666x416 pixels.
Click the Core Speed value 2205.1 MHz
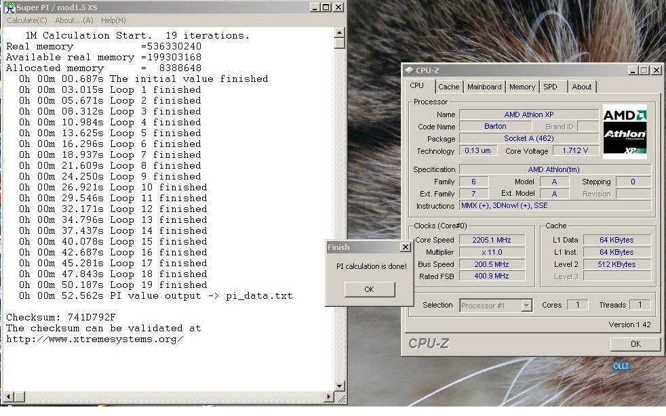click(x=492, y=240)
